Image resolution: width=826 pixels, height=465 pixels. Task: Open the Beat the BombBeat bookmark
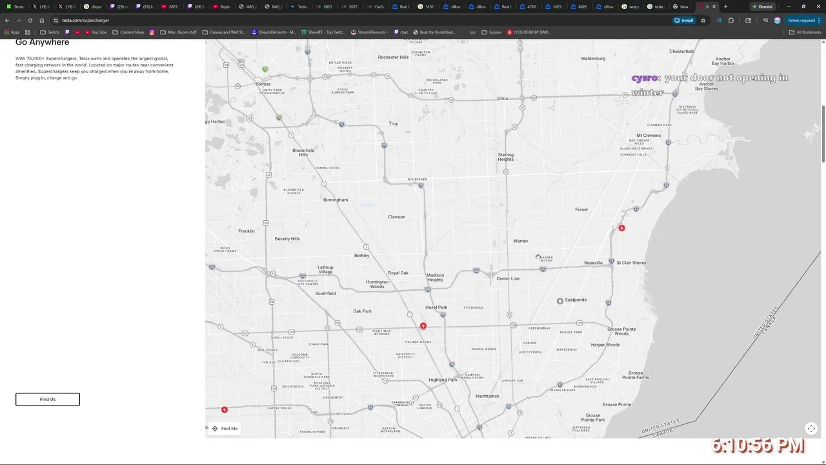[434, 32]
